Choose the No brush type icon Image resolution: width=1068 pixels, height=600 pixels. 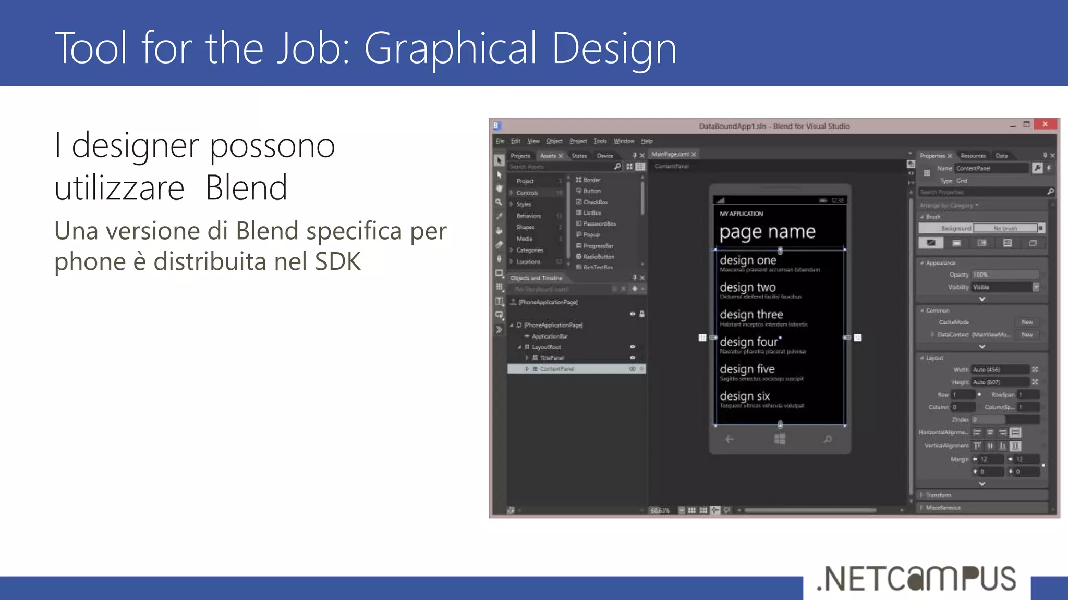(x=931, y=243)
